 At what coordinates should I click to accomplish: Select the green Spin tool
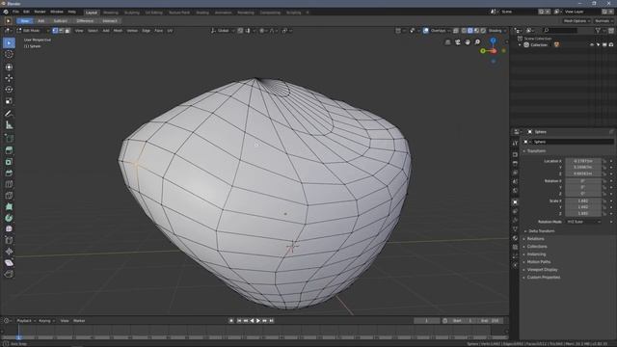pyautogui.click(x=9, y=218)
